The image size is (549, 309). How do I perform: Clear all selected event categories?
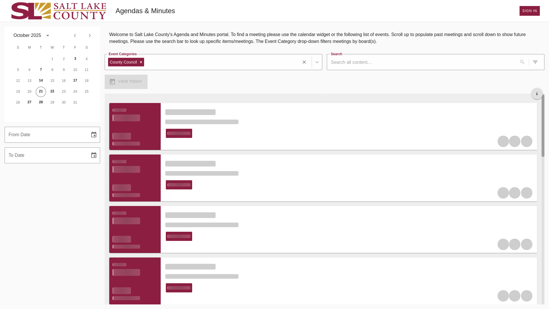tap(304, 62)
